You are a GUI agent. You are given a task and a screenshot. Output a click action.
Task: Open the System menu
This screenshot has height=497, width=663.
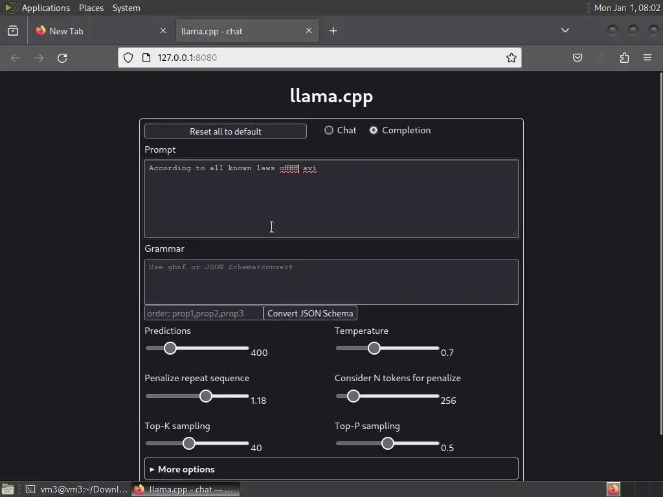click(x=126, y=8)
